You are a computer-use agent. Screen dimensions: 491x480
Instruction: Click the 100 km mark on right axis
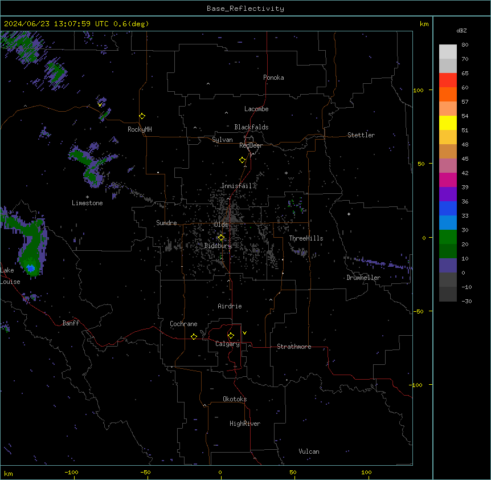[x=418, y=90]
